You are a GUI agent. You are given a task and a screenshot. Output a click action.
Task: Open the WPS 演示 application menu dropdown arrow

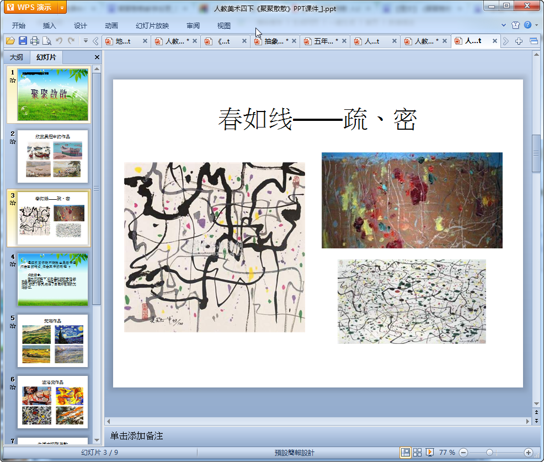point(62,7)
